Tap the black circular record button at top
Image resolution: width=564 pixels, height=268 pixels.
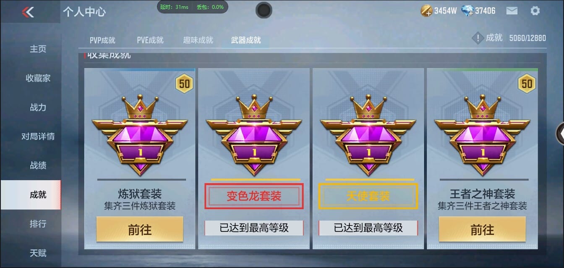pyautogui.click(x=264, y=10)
